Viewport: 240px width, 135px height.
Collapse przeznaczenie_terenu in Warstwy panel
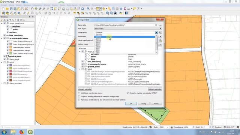pos(2,38)
